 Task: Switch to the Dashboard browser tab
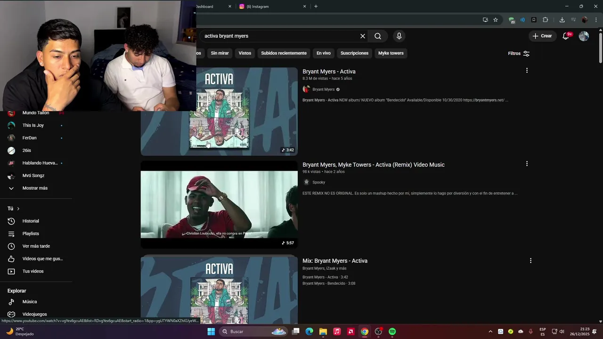point(214,7)
